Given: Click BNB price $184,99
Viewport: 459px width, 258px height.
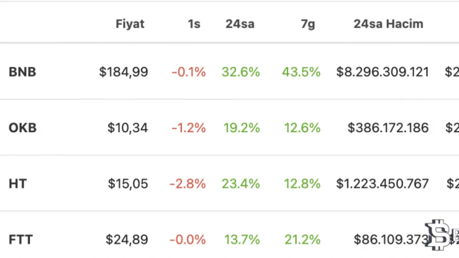Looking at the screenshot, I should coord(124,72).
